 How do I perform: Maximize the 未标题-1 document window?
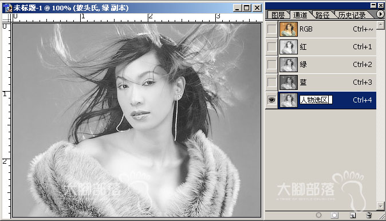pyautogui.click(x=246, y=8)
